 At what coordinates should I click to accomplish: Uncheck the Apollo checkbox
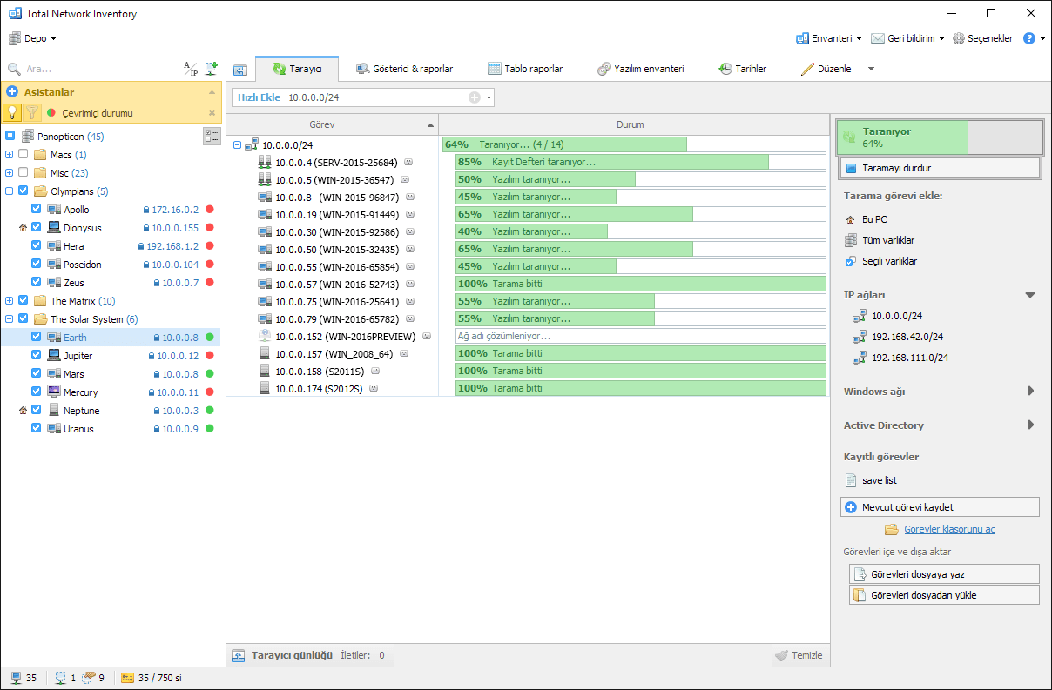(x=37, y=210)
